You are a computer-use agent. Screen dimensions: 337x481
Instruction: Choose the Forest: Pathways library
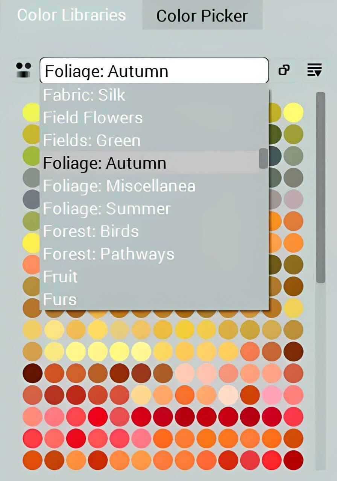pyautogui.click(x=108, y=254)
